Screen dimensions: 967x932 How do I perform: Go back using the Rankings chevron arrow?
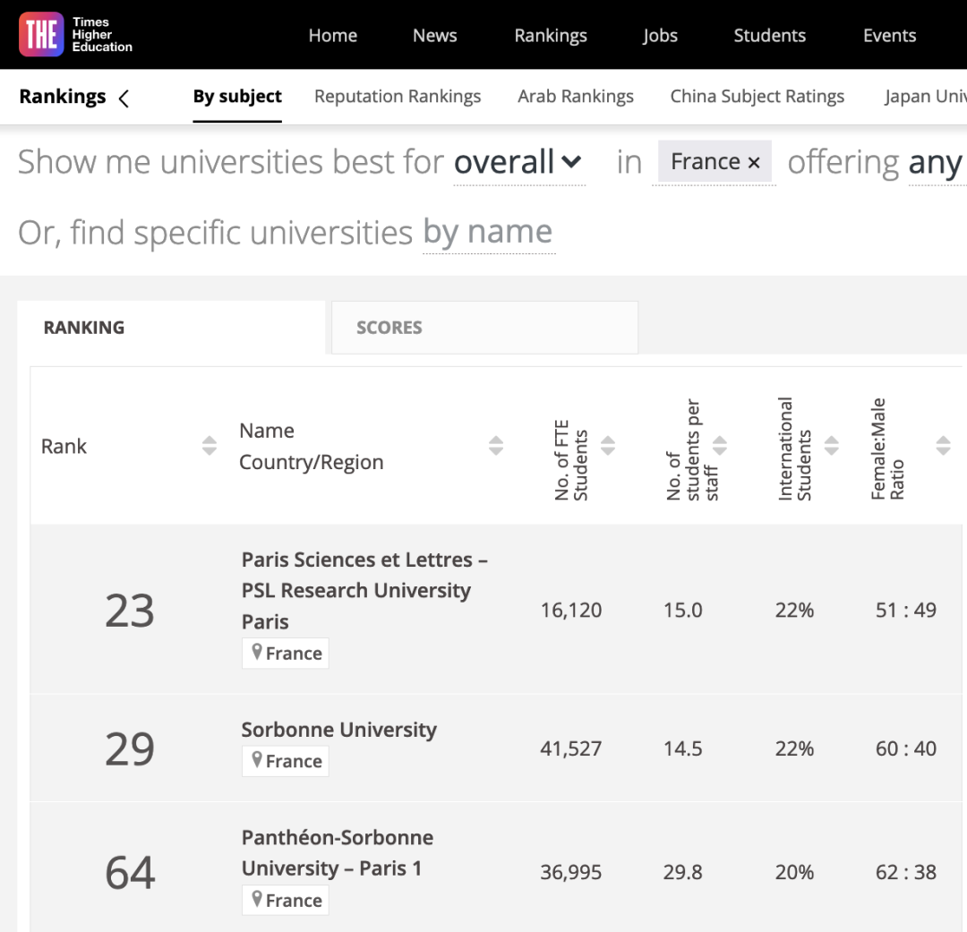pos(124,98)
